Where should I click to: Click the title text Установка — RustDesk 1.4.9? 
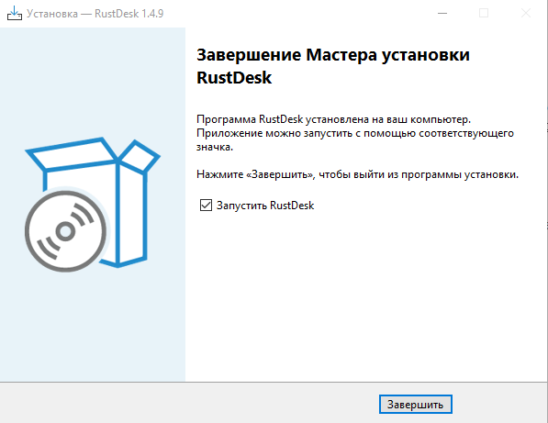pos(95,14)
